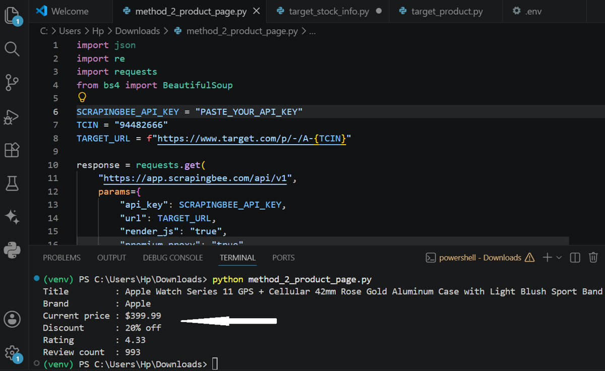Click the terminal warning triangle icon

tap(529, 258)
